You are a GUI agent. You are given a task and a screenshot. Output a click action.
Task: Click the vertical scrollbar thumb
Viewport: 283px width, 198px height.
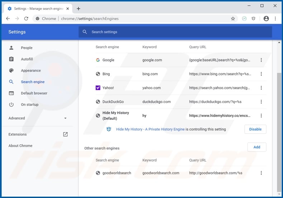point(279,132)
